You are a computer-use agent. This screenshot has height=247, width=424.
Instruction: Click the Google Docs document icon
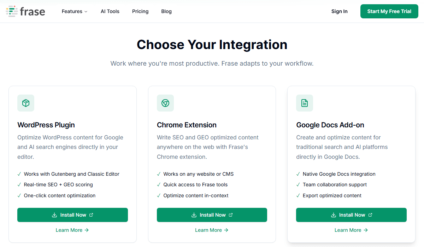[x=305, y=103]
